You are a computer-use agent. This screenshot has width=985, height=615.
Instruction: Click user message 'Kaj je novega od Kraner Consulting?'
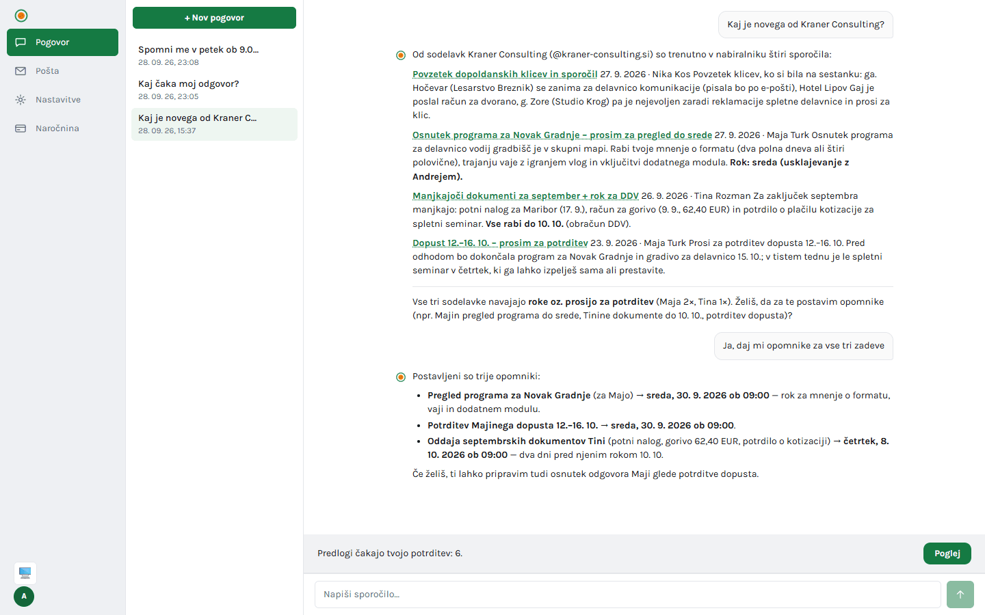coord(806,25)
